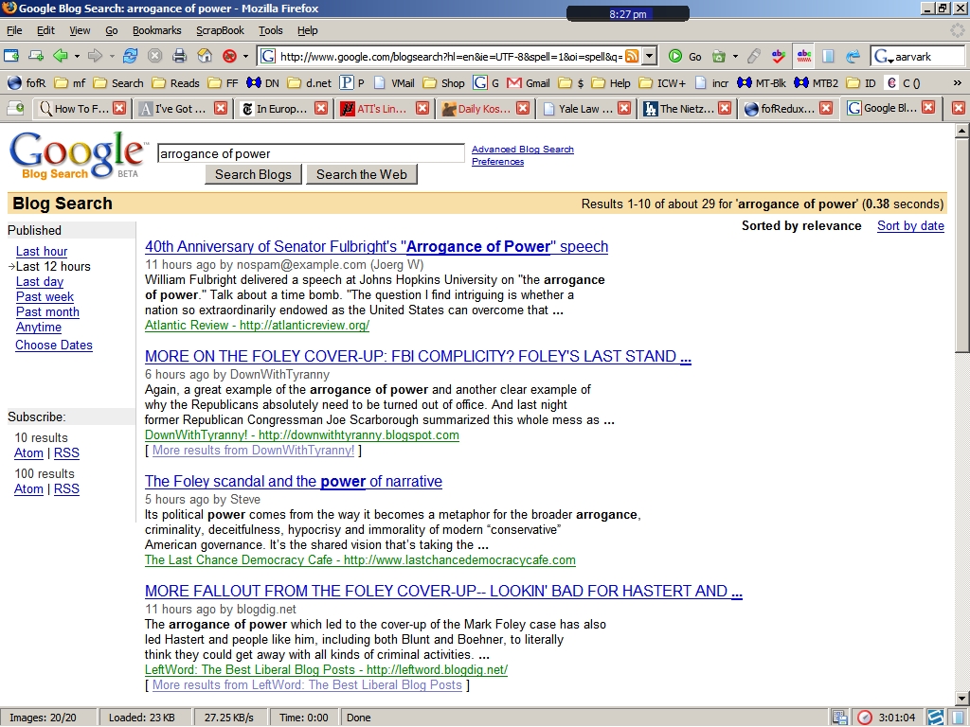Image resolution: width=970 pixels, height=727 pixels.
Task: Open the File menu
Action: tap(14, 30)
